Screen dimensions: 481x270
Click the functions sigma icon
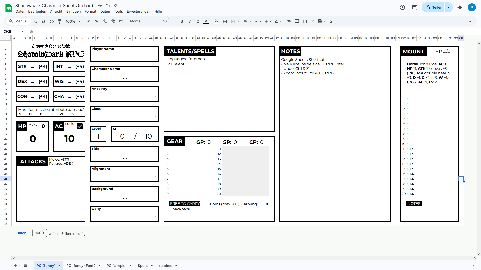click(x=331, y=21)
